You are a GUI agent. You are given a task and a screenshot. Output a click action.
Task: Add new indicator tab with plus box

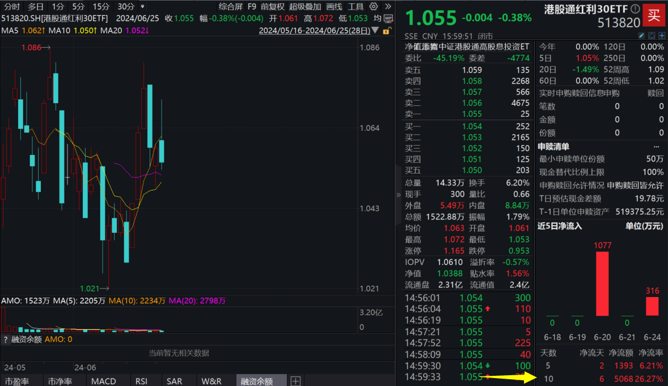tap(295, 381)
